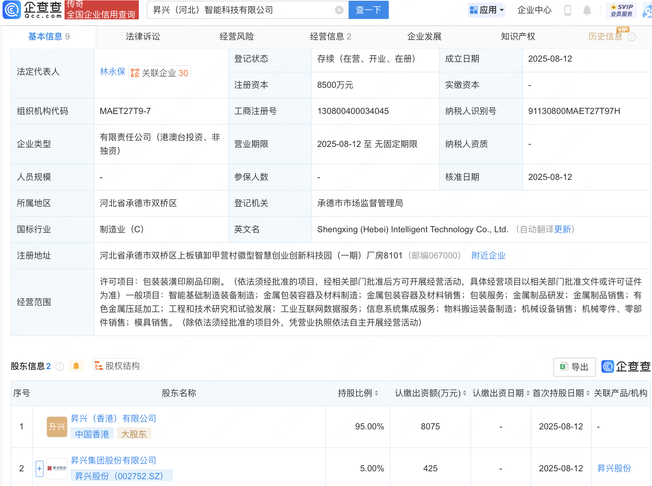Expand the 昇兴集团股份有限公司 row

tap(39, 468)
